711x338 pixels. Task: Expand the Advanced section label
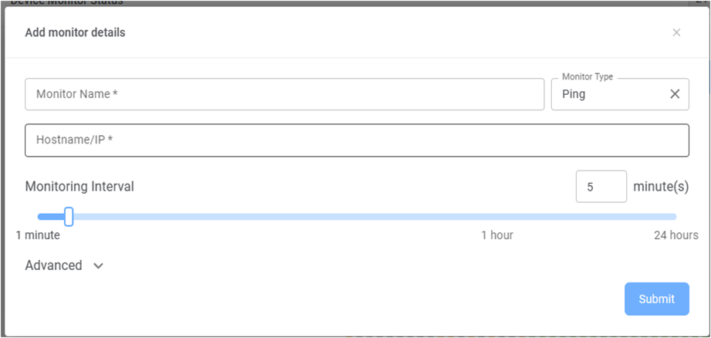point(53,265)
